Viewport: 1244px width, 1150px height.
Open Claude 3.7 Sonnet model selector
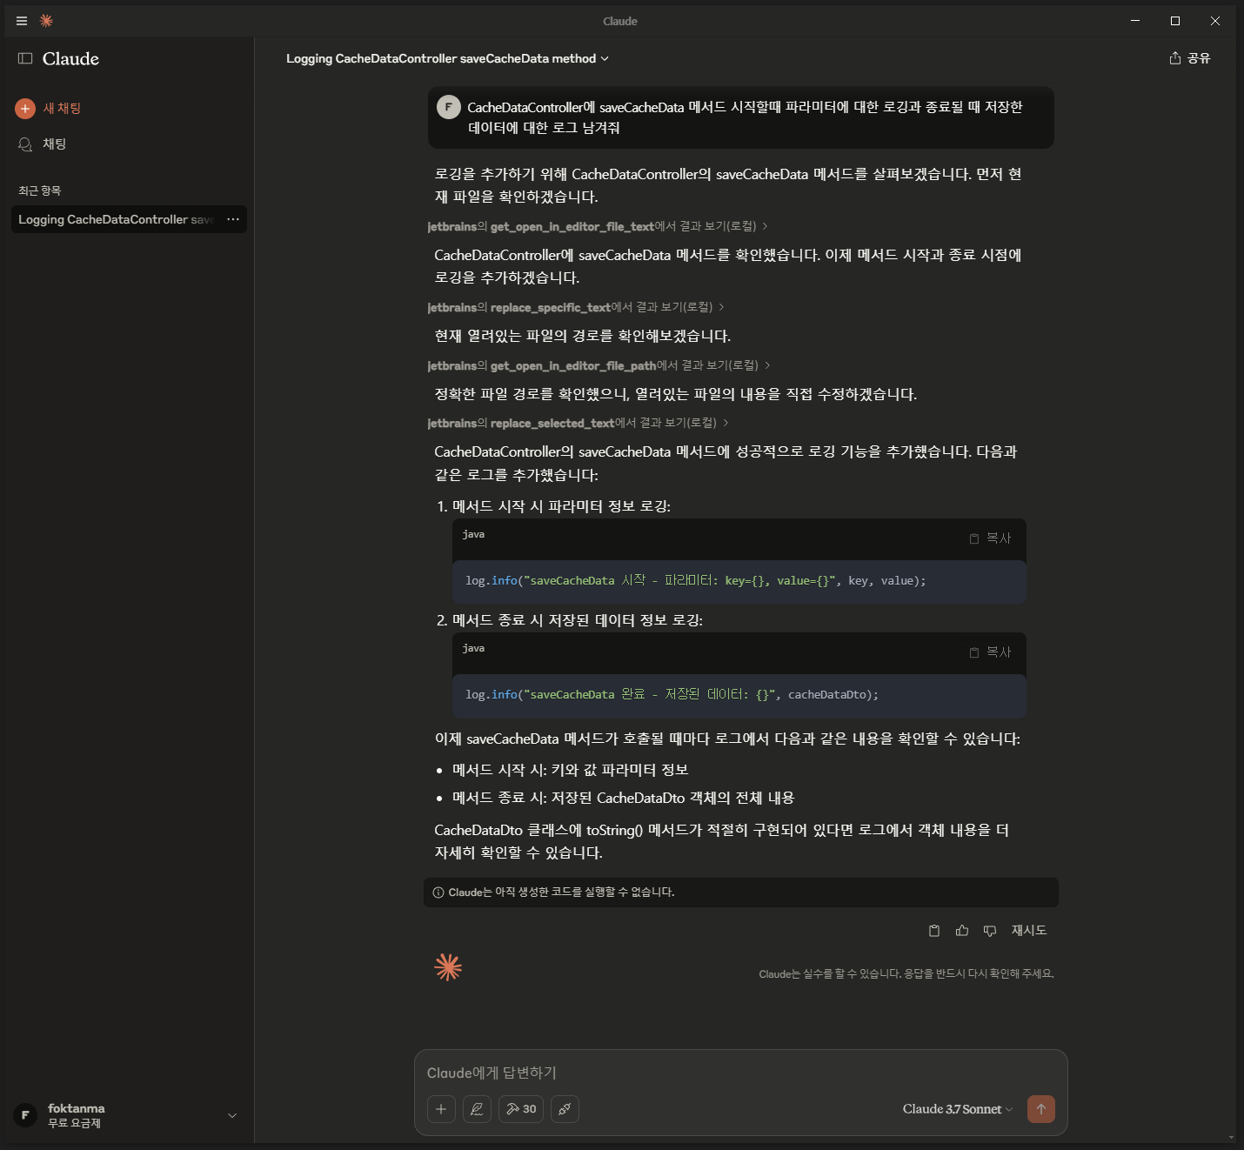[957, 1109]
